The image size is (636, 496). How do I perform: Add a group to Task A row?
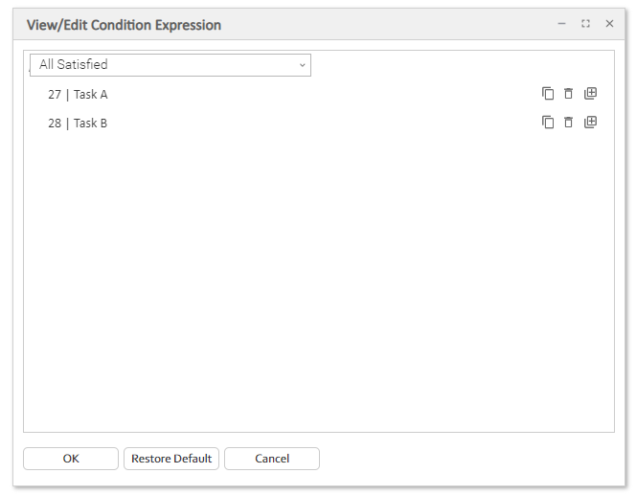click(590, 94)
